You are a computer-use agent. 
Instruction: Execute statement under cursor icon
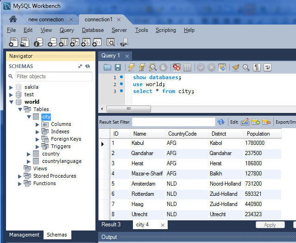point(142,67)
